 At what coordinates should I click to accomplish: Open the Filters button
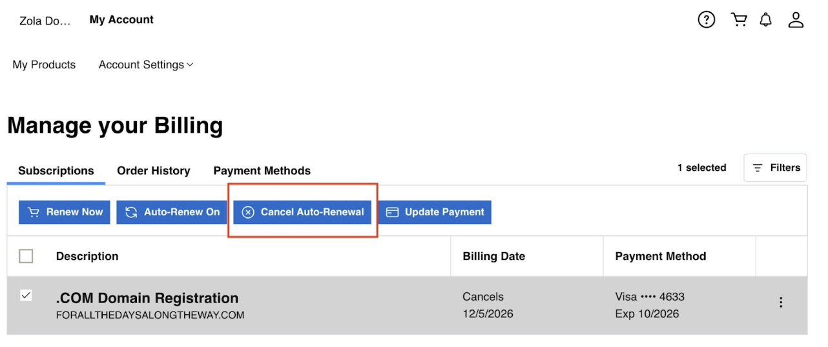click(776, 168)
